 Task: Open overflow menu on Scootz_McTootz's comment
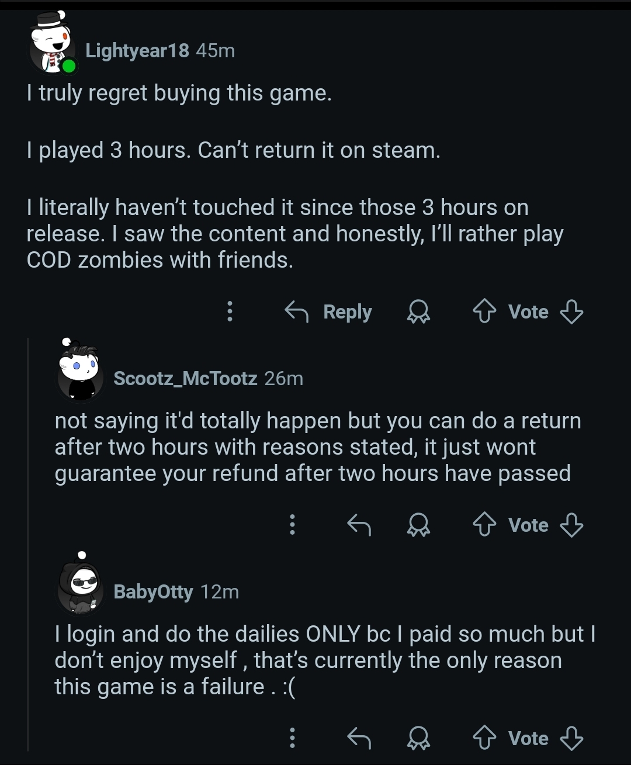[x=293, y=525]
